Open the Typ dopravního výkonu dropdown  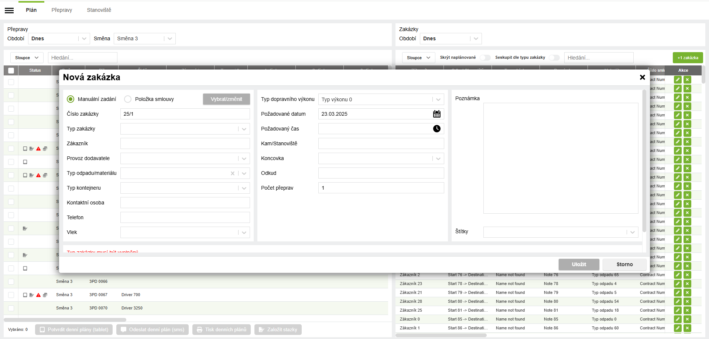point(381,99)
